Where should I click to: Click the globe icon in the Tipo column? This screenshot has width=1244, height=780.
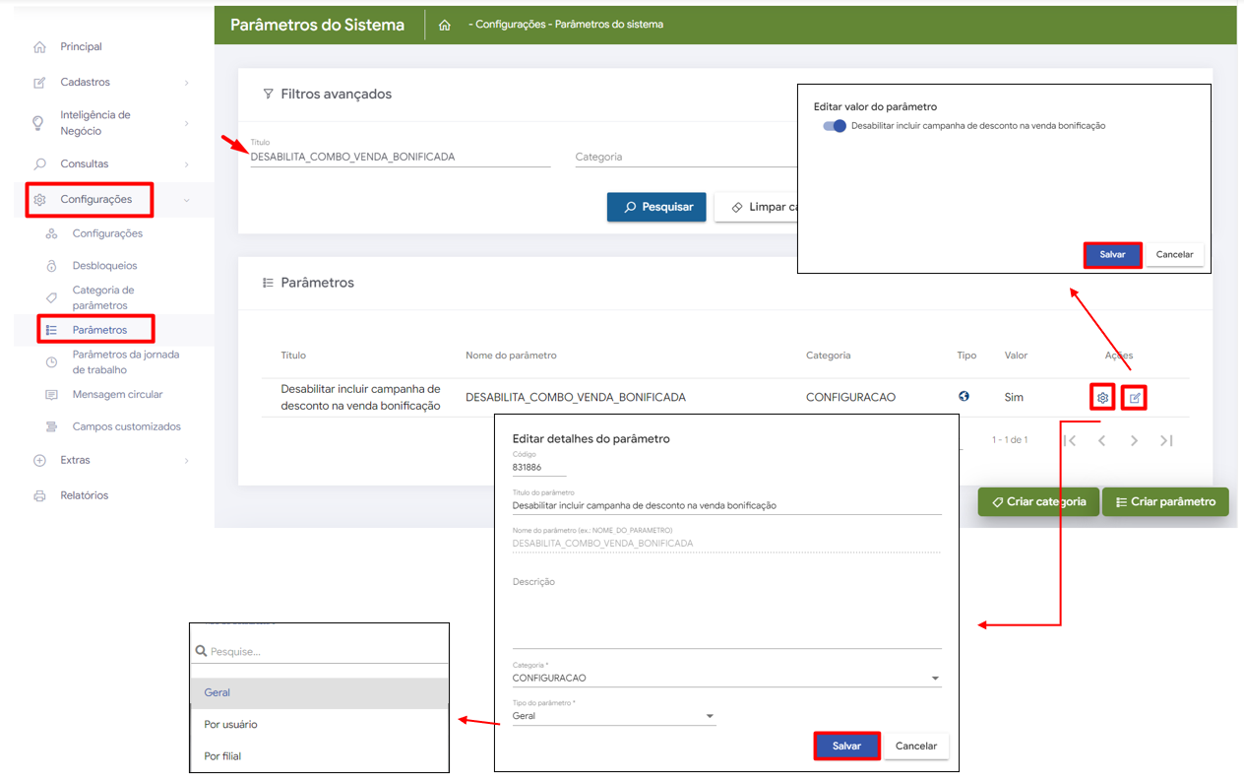(x=964, y=397)
